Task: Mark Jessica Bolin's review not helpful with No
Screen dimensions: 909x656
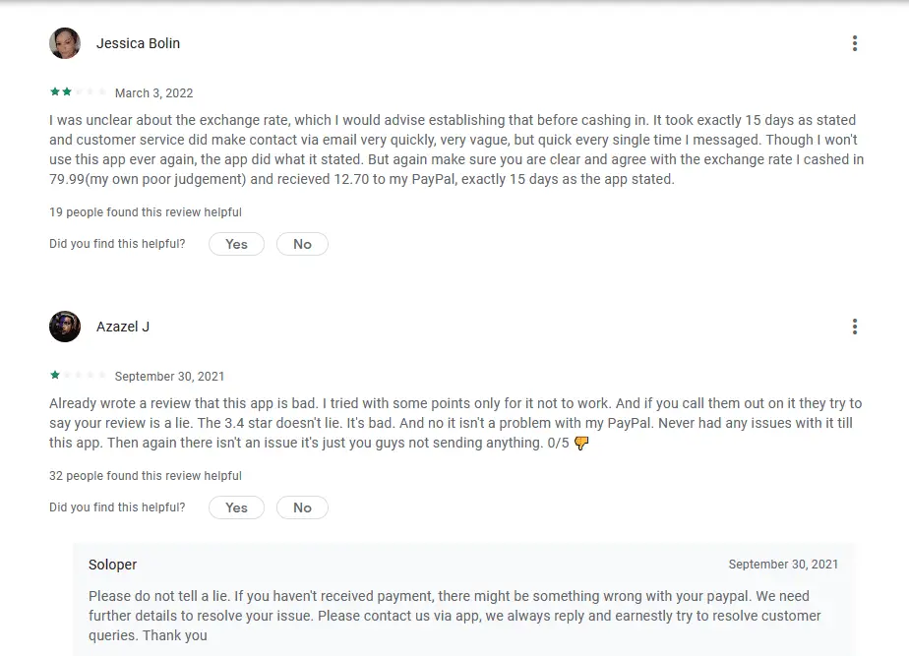Action: click(302, 244)
